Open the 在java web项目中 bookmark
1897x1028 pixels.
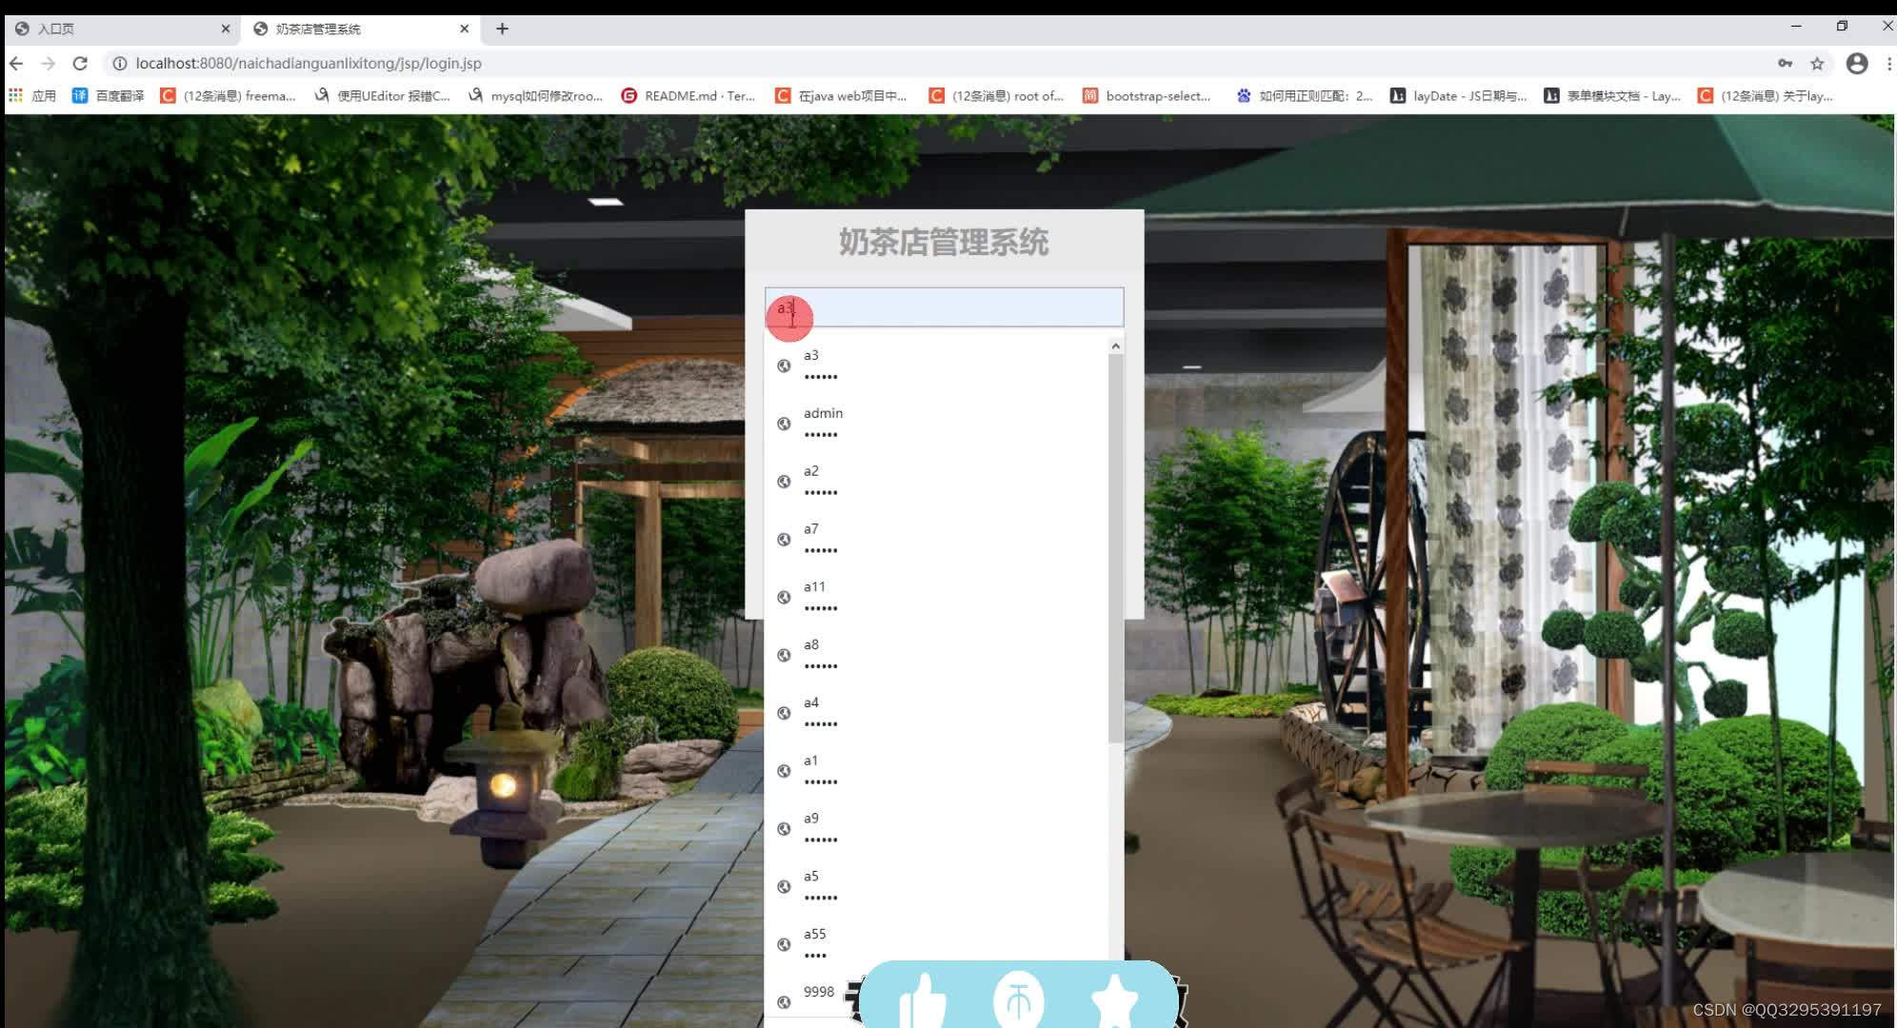(842, 95)
